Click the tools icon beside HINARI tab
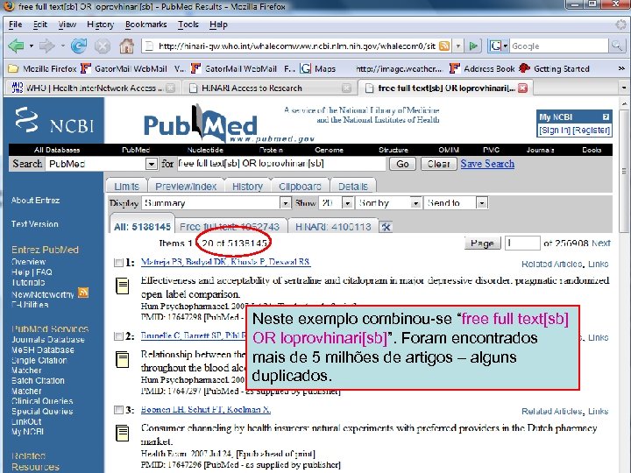Image resolution: width=631 pixels, height=473 pixels. pos(386,227)
